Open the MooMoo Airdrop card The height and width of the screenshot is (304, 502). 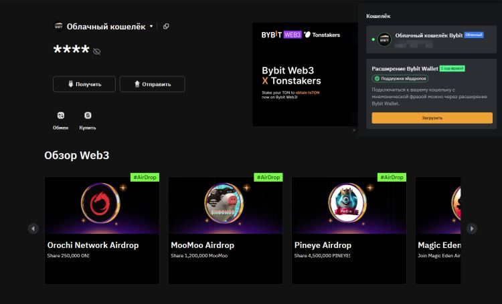click(226, 230)
